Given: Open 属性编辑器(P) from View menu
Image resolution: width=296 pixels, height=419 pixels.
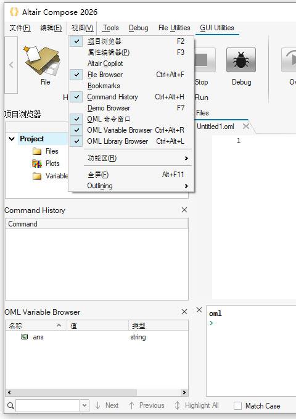Looking at the screenshot, I should (x=131, y=52).
